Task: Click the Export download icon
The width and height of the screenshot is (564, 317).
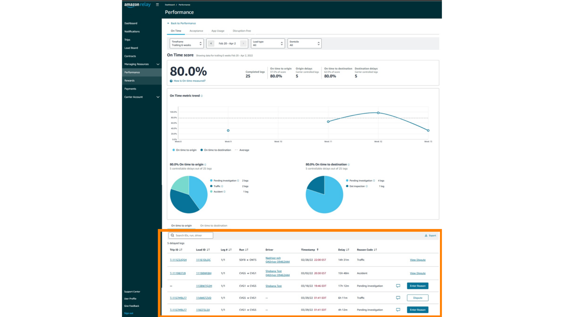Action: 426,235
